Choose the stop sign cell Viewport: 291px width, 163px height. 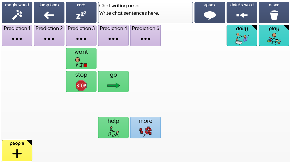81,81
